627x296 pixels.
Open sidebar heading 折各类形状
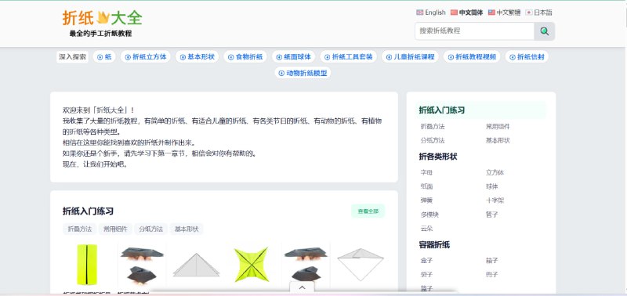pos(438,157)
